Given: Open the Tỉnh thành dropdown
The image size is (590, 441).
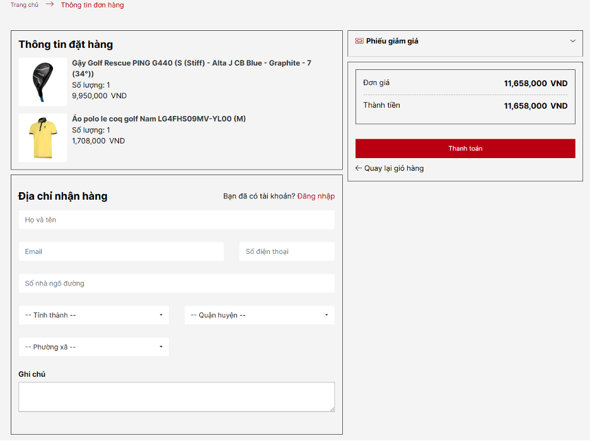Looking at the screenshot, I should tap(94, 315).
